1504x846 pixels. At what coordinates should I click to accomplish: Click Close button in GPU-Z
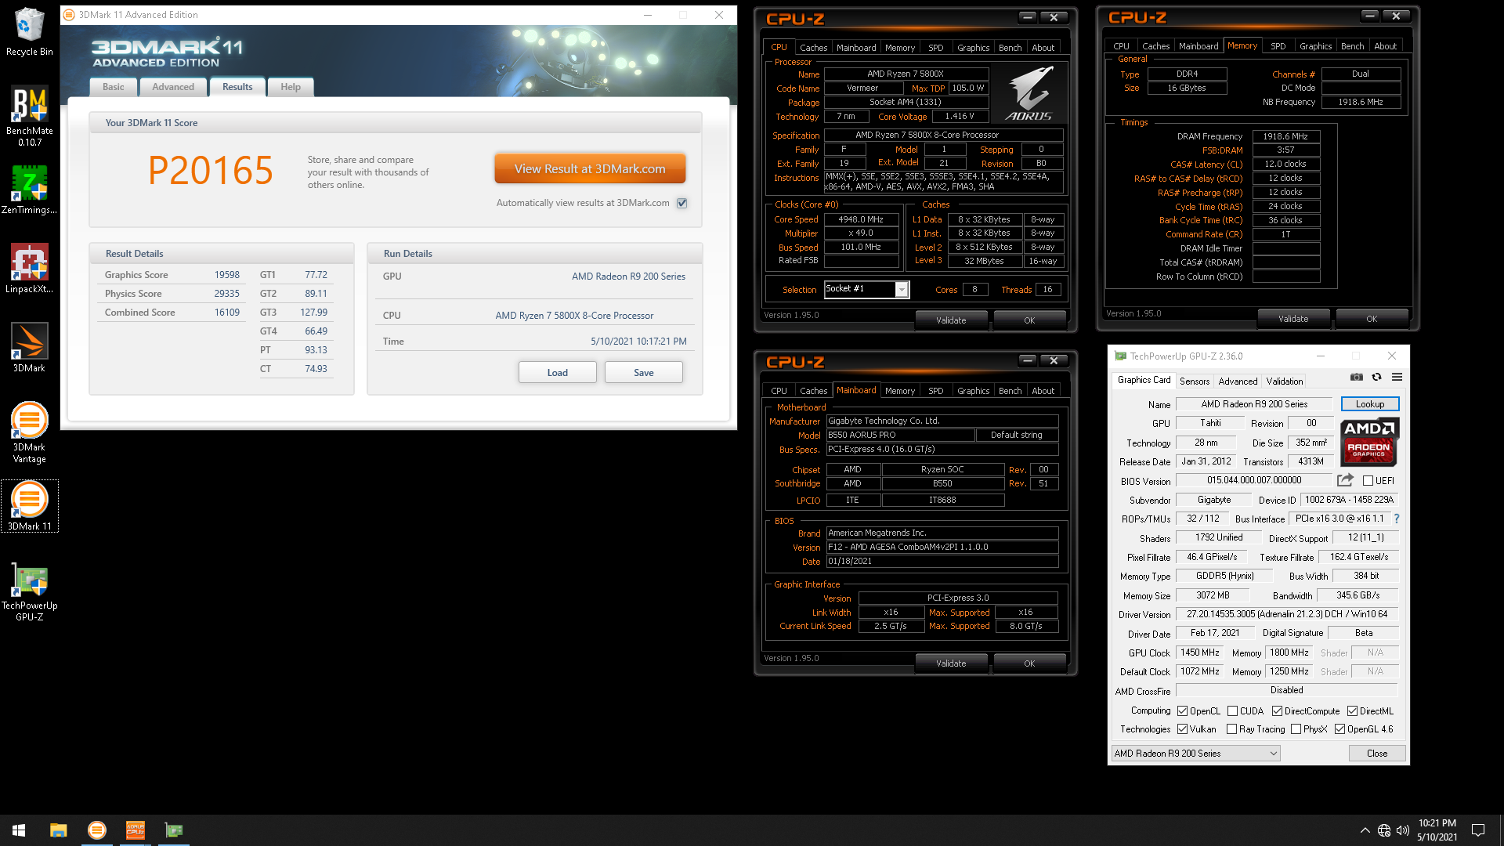[1377, 754]
